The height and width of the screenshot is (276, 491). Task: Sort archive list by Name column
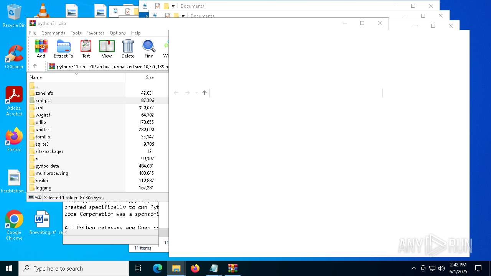(76, 77)
